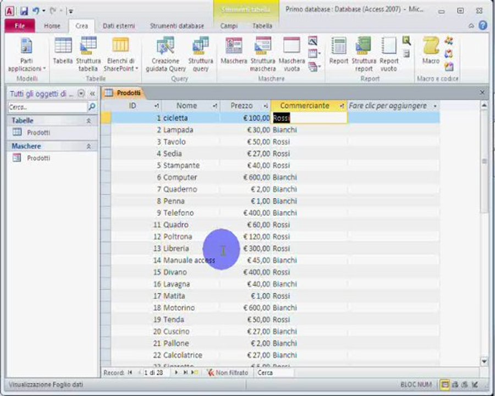Open navigation pane category menu arrow

81,94
